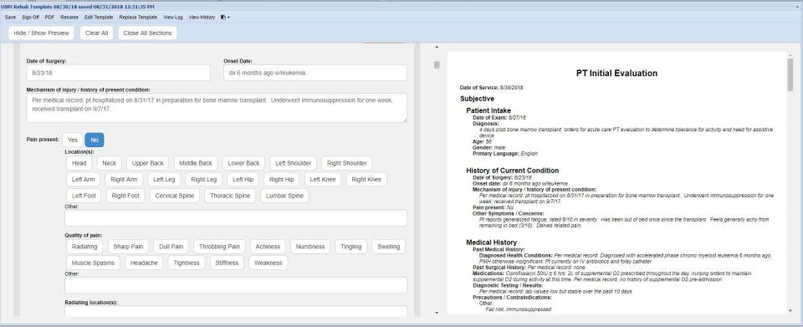Click Mechanism of injury text area
The height and width of the screenshot is (327, 803).
217,107
